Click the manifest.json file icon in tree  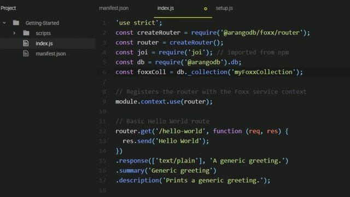click(x=26, y=54)
